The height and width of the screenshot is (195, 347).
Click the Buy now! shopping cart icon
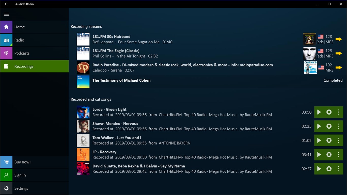6,162
